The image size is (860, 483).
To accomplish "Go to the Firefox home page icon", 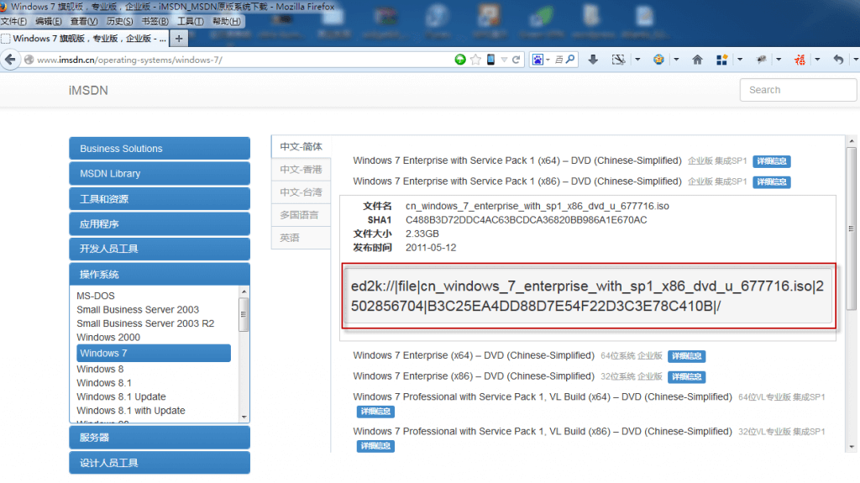I will pyautogui.click(x=697, y=60).
